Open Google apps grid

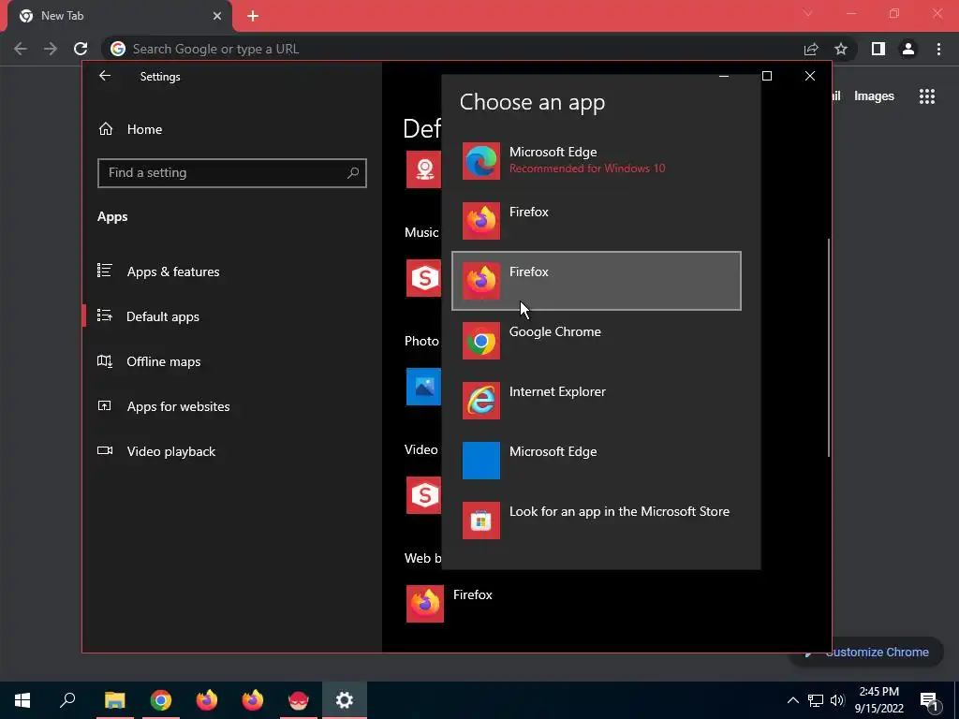[927, 96]
